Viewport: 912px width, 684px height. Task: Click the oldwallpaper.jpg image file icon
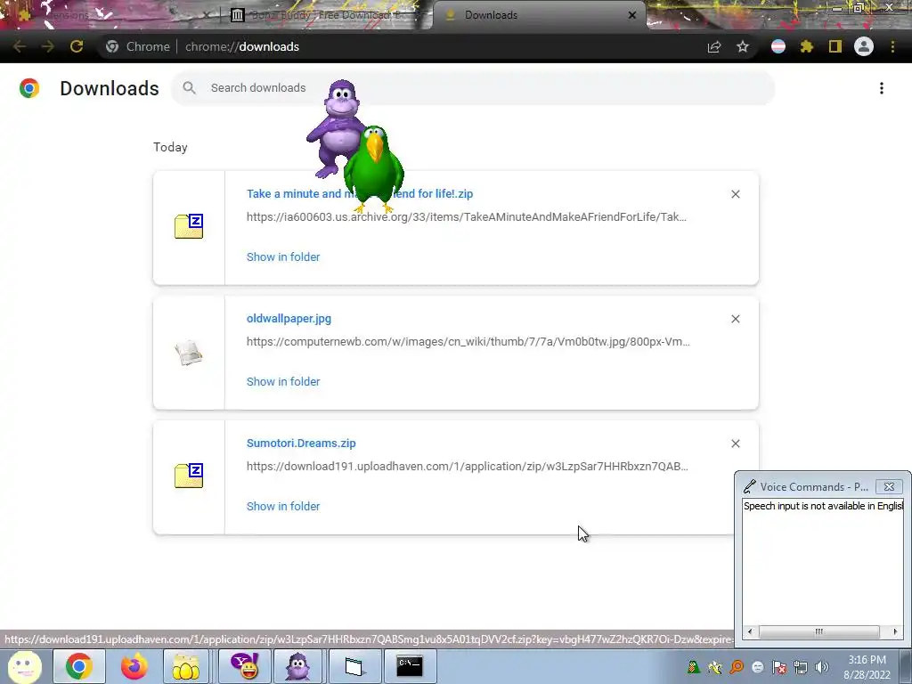(189, 353)
